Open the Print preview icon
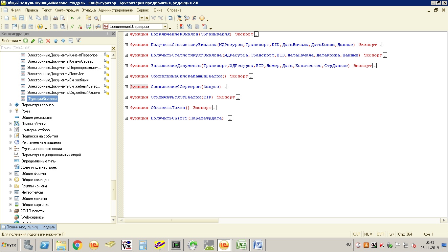Viewport: 448px width, 252px height. click(62, 18)
